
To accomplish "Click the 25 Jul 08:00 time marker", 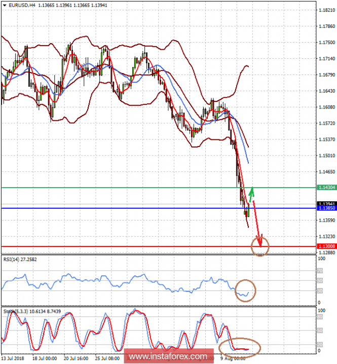I will tap(107, 358).
